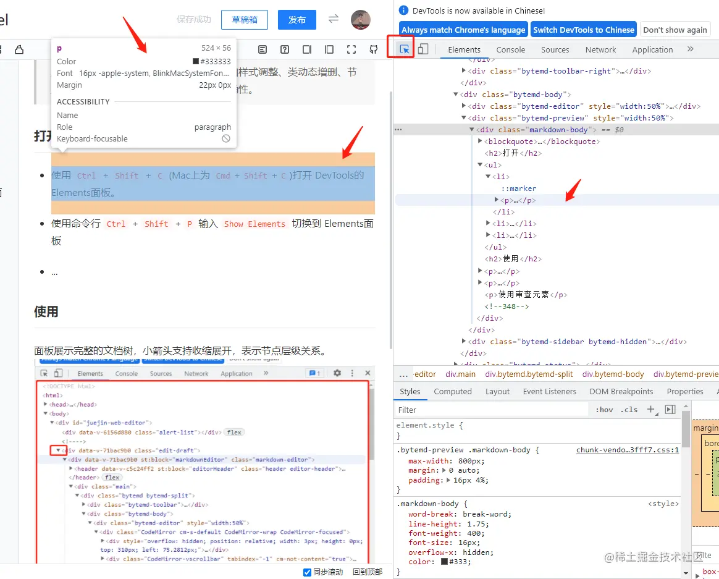
Task: Open the table of contents toolbar icon
Action: (x=263, y=49)
